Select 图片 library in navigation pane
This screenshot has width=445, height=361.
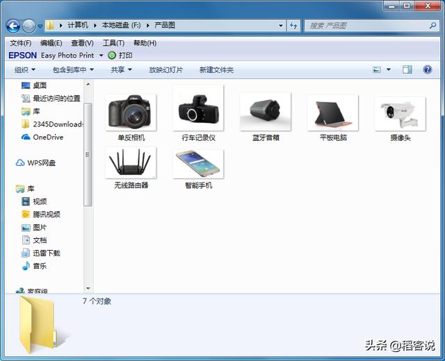[x=34, y=227]
